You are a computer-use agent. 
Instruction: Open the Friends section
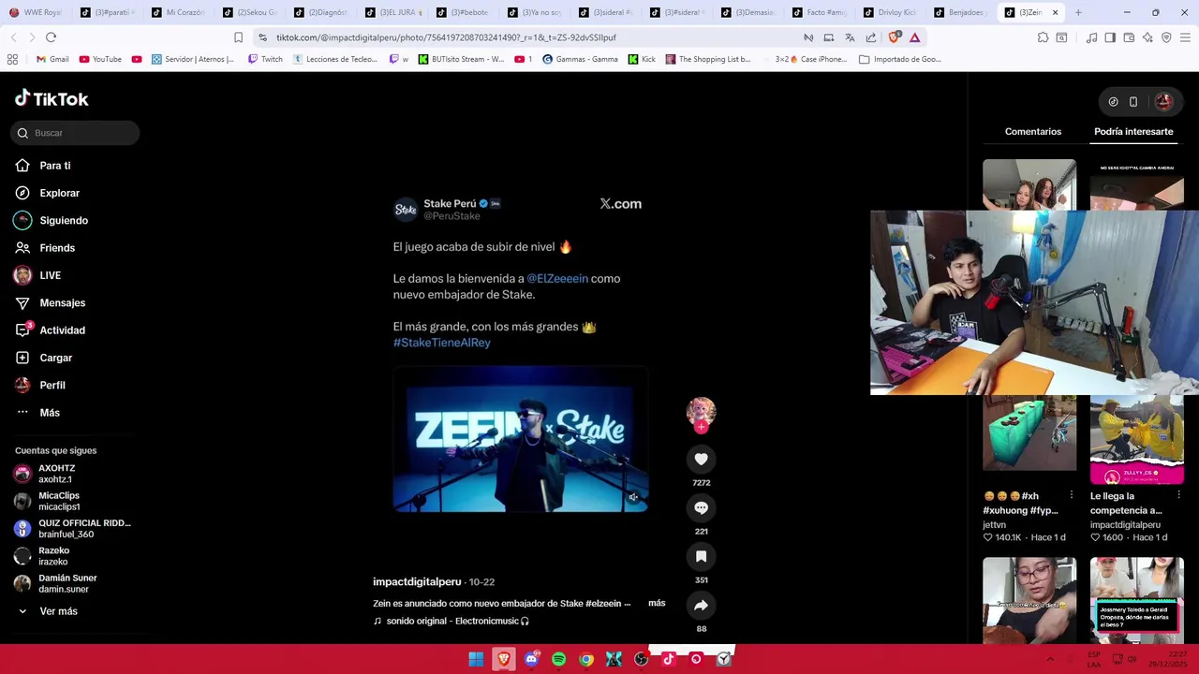(x=56, y=248)
